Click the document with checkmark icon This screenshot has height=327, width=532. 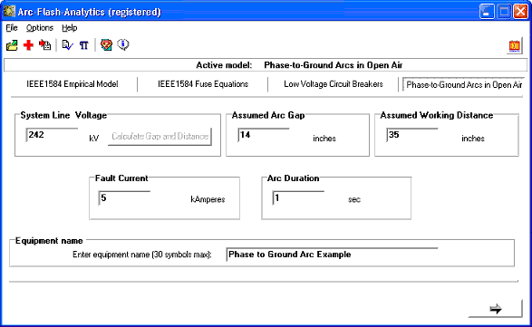(67, 45)
